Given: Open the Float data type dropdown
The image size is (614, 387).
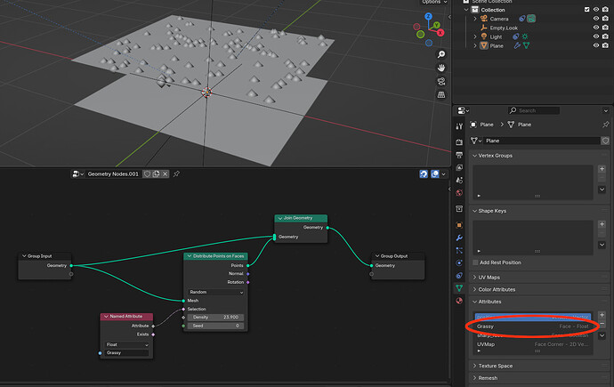Looking at the screenshot, I should point(127,344).
